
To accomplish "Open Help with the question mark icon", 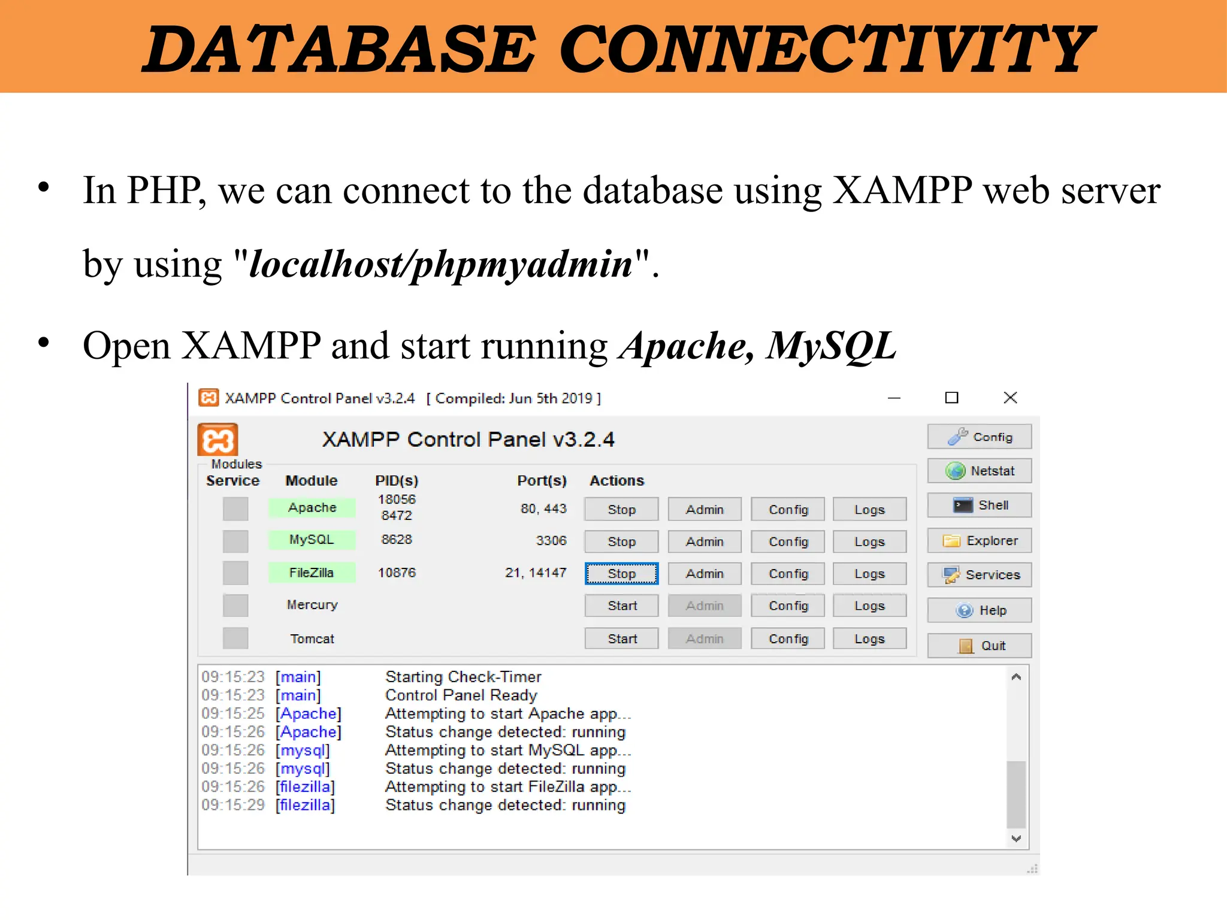I will (979, 610).
